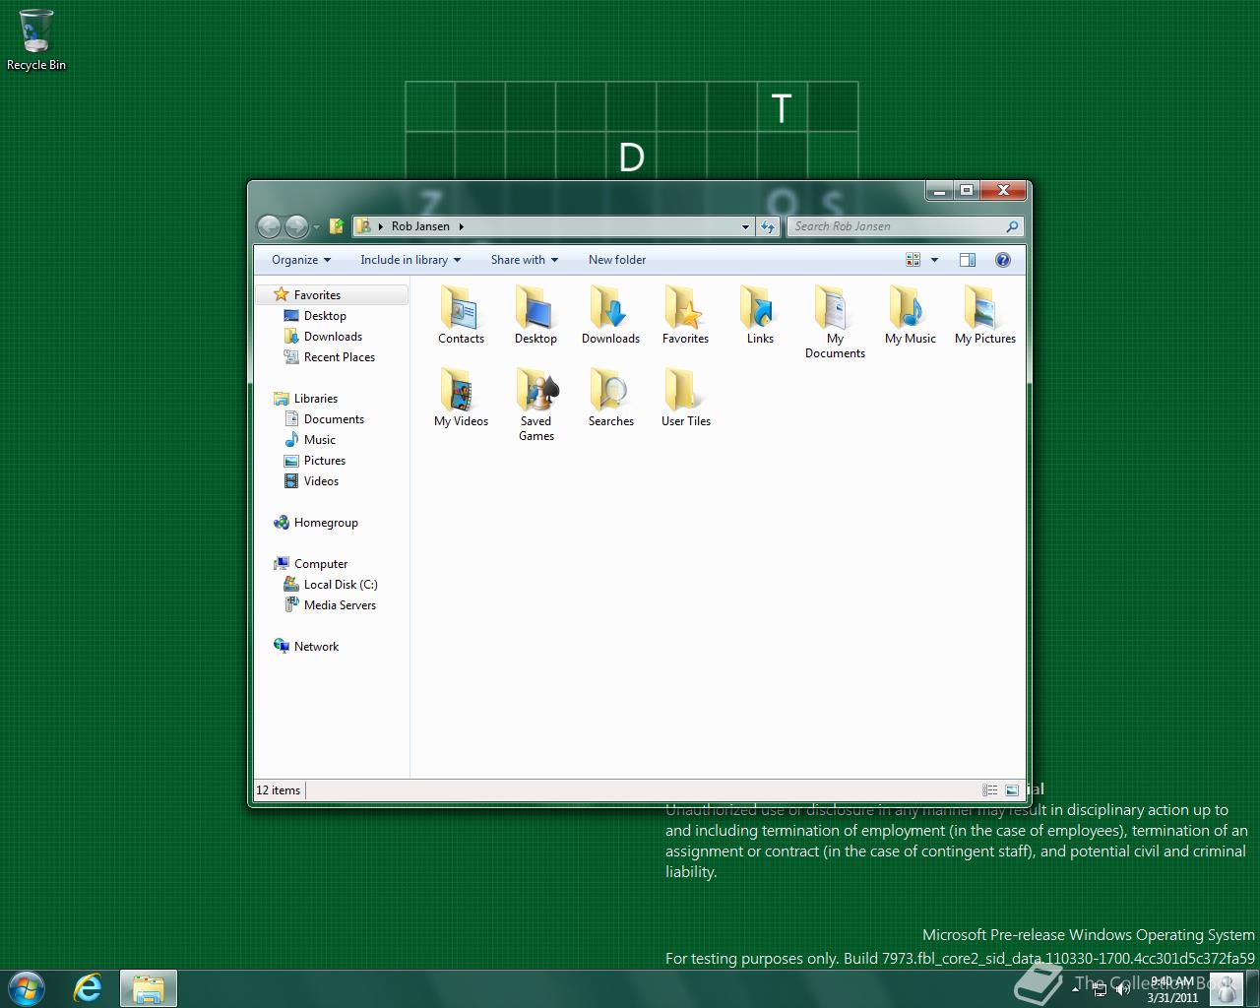Open the Share with menu

525,260
